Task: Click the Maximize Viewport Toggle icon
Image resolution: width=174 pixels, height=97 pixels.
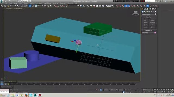Action: pyautogui.click(x=173, y=92)
